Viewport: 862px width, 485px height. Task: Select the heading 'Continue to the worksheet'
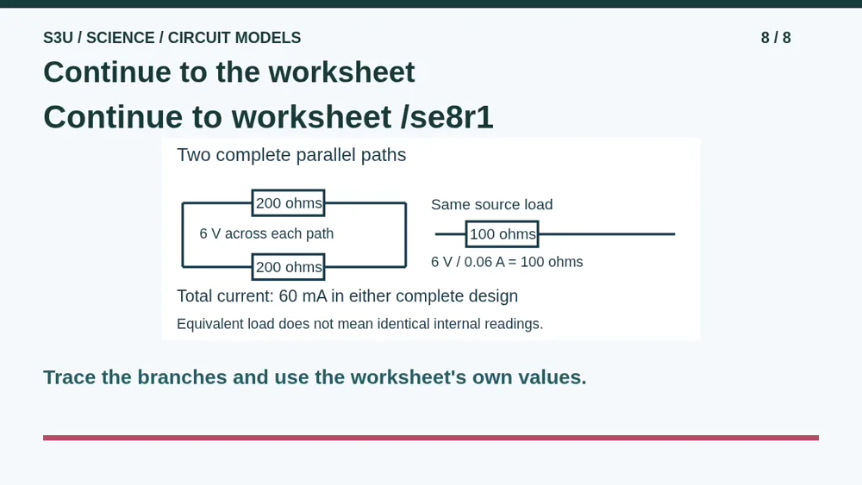[x=229, y=72]
